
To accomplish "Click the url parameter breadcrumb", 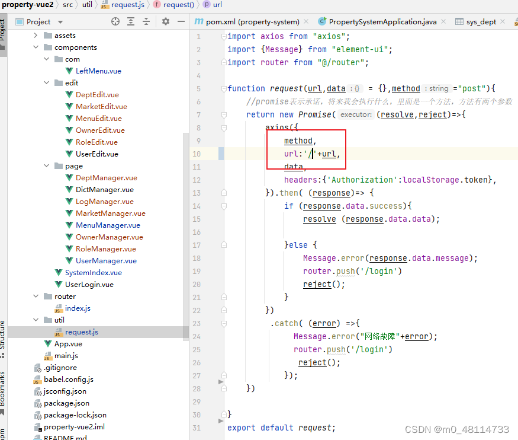I will pyautogui.click(x=217, y=5).
